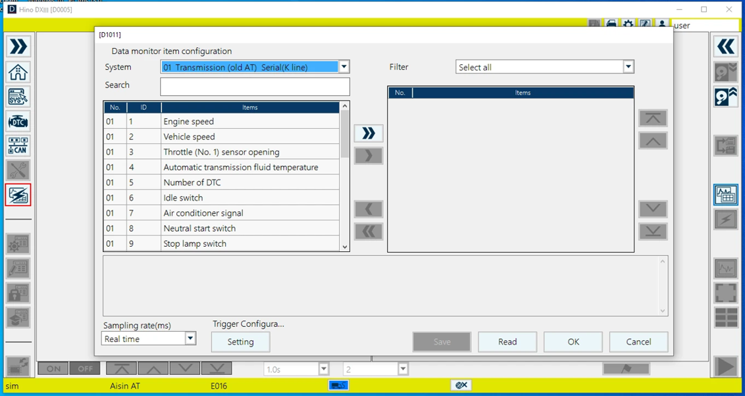
Task: Open the Filter dropdown showing Select all
Action: pyautogui.click(x=629, y=67)
